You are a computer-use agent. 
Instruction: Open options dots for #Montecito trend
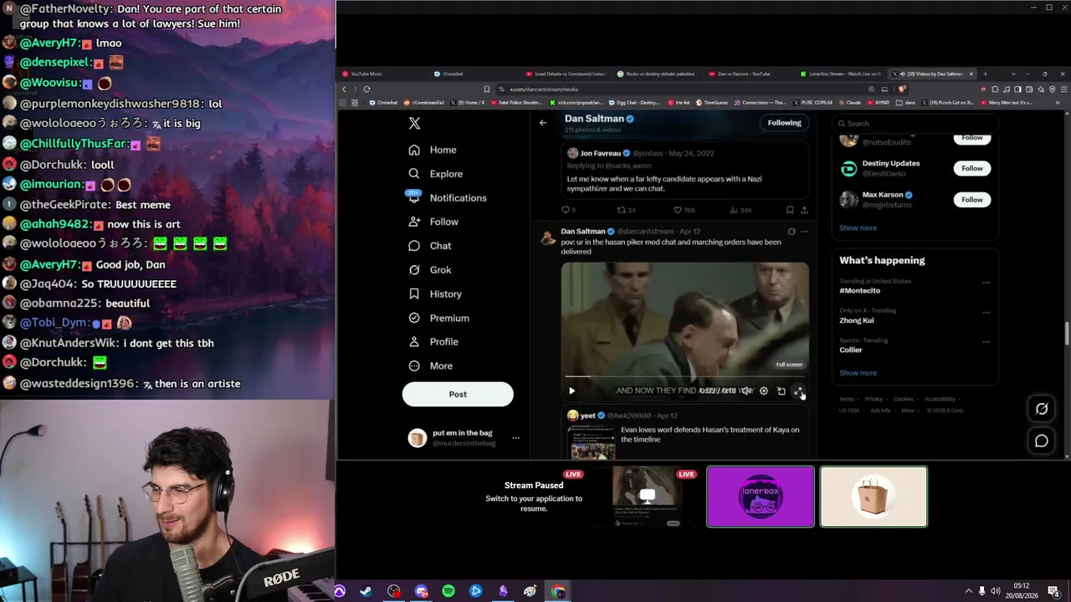[x=986, y=283]
